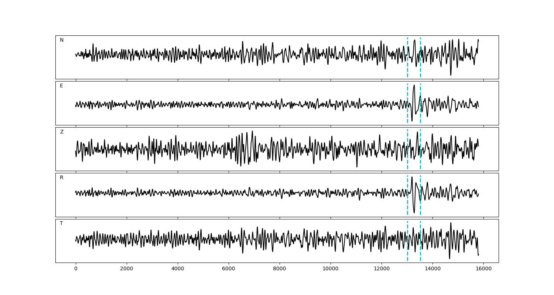Image resolution: width=554 pixels, height=295 pixels.
Task: Select the E channel label
Action: pyautogui.click(x=61, y=86)
